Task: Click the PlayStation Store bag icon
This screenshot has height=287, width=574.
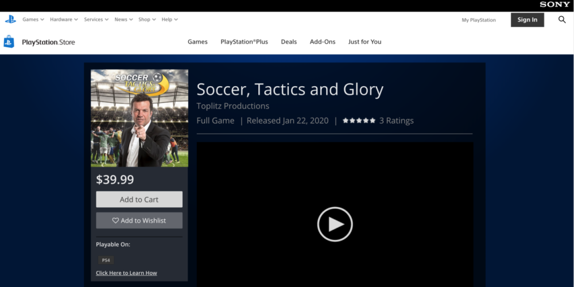Action: pos(9,42)
